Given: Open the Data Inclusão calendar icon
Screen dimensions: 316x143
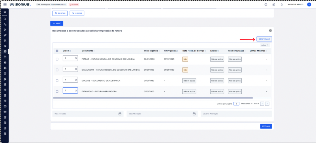Looking at the screenshot, I should point(120,114).
